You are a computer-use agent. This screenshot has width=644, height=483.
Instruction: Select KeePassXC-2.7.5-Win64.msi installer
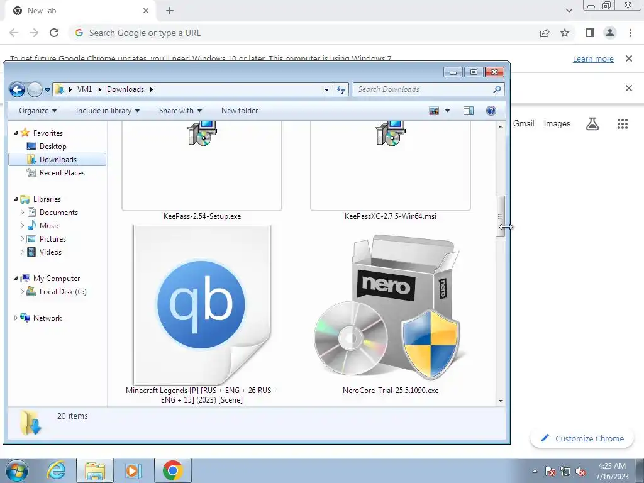click(x=391, y=170)
